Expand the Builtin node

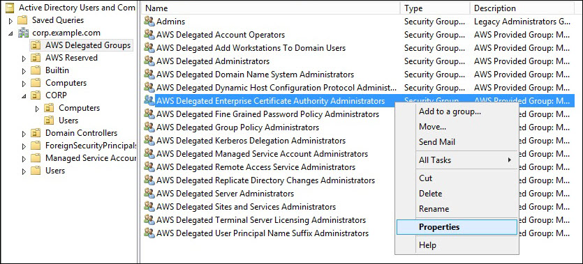24,71
